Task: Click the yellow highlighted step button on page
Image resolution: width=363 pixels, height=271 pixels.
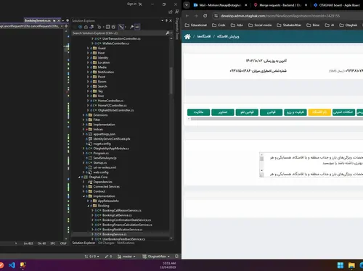Action: click(319, 112)
